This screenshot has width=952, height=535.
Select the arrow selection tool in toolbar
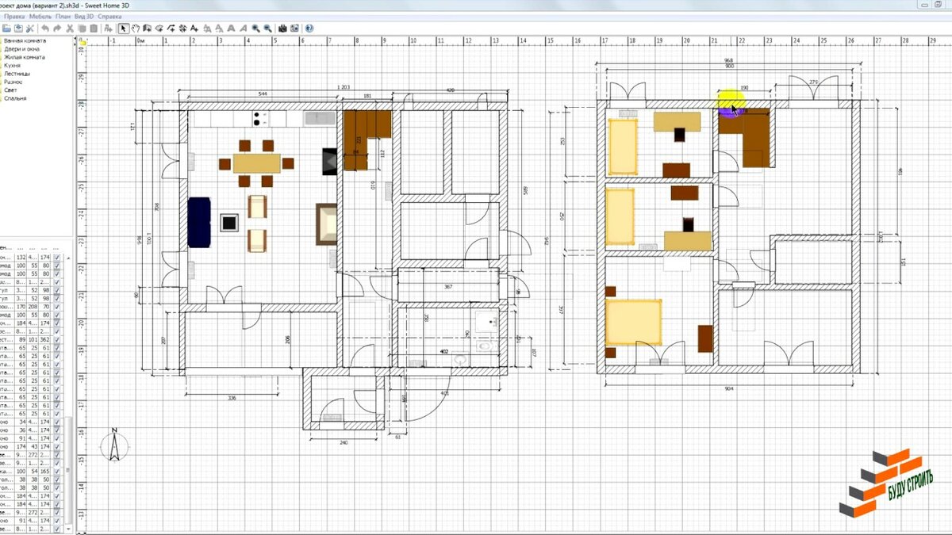pos(124,29)
